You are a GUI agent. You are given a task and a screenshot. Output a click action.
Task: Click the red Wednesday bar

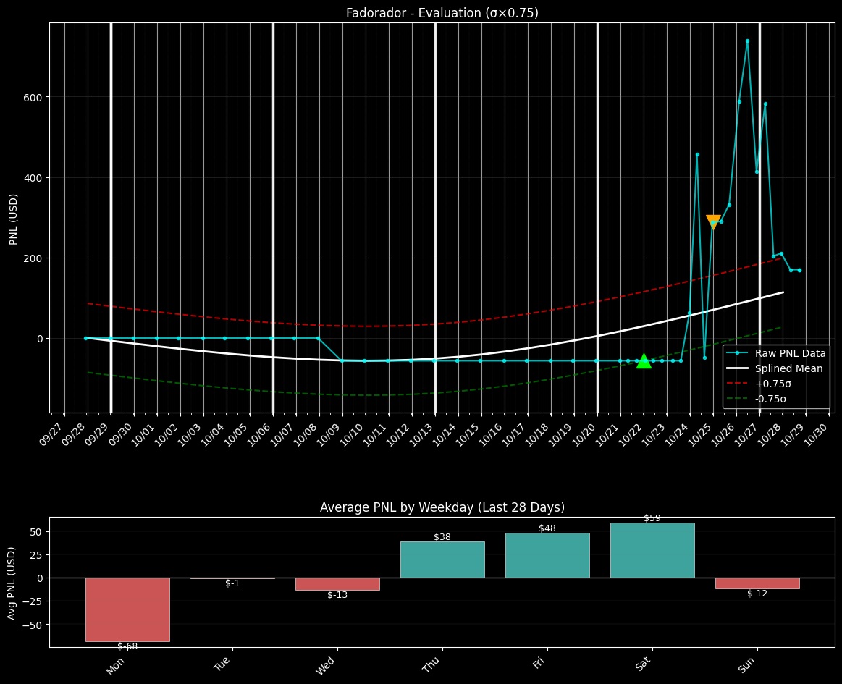click(x=337, y=584)
